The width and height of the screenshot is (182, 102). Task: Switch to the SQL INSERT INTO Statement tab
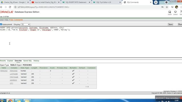[76, 2]
